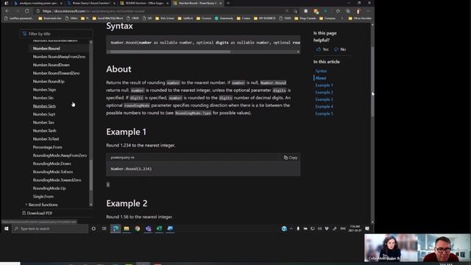Viewport: 471px width, 265px height.
Task: Open RoundingMode.AwayFromZero in sidebar
Action: [x=60, y=155]
